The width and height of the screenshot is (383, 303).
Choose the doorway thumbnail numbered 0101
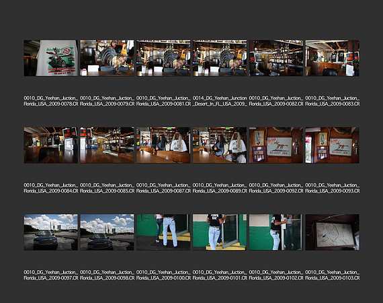click(x=220, y=232)
